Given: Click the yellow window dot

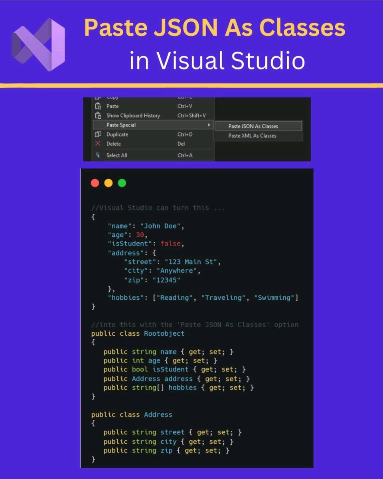Looking at the screenshot, I should point(109,183).
